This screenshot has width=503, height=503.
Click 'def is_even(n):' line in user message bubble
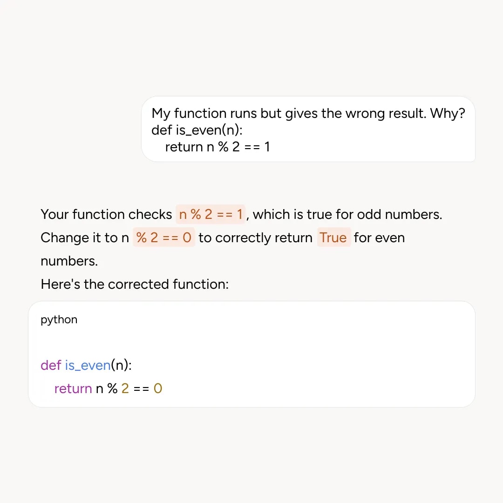pyautogui.click(x=197, y=130)
